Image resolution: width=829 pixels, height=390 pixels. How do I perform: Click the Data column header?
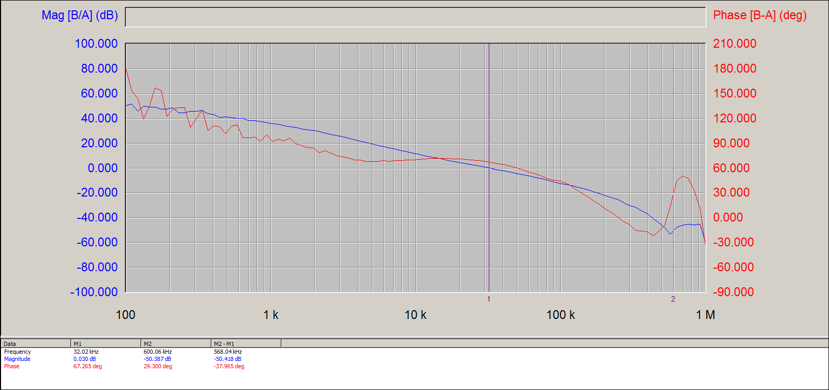click(x=36, y=343)
